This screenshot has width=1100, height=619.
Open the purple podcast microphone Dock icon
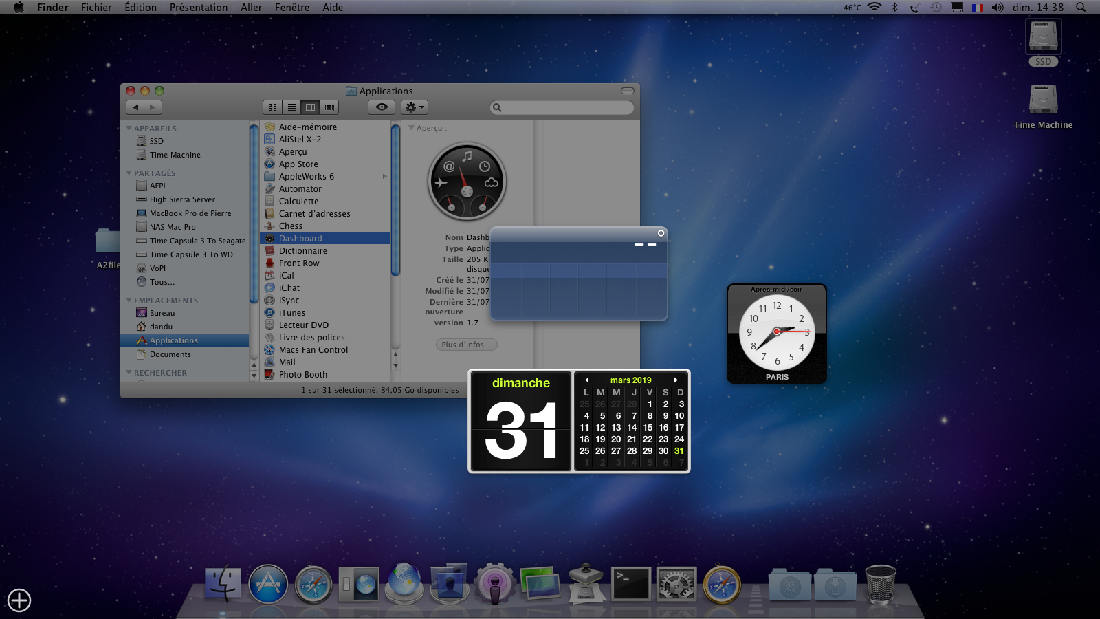[x=494, y=584]
